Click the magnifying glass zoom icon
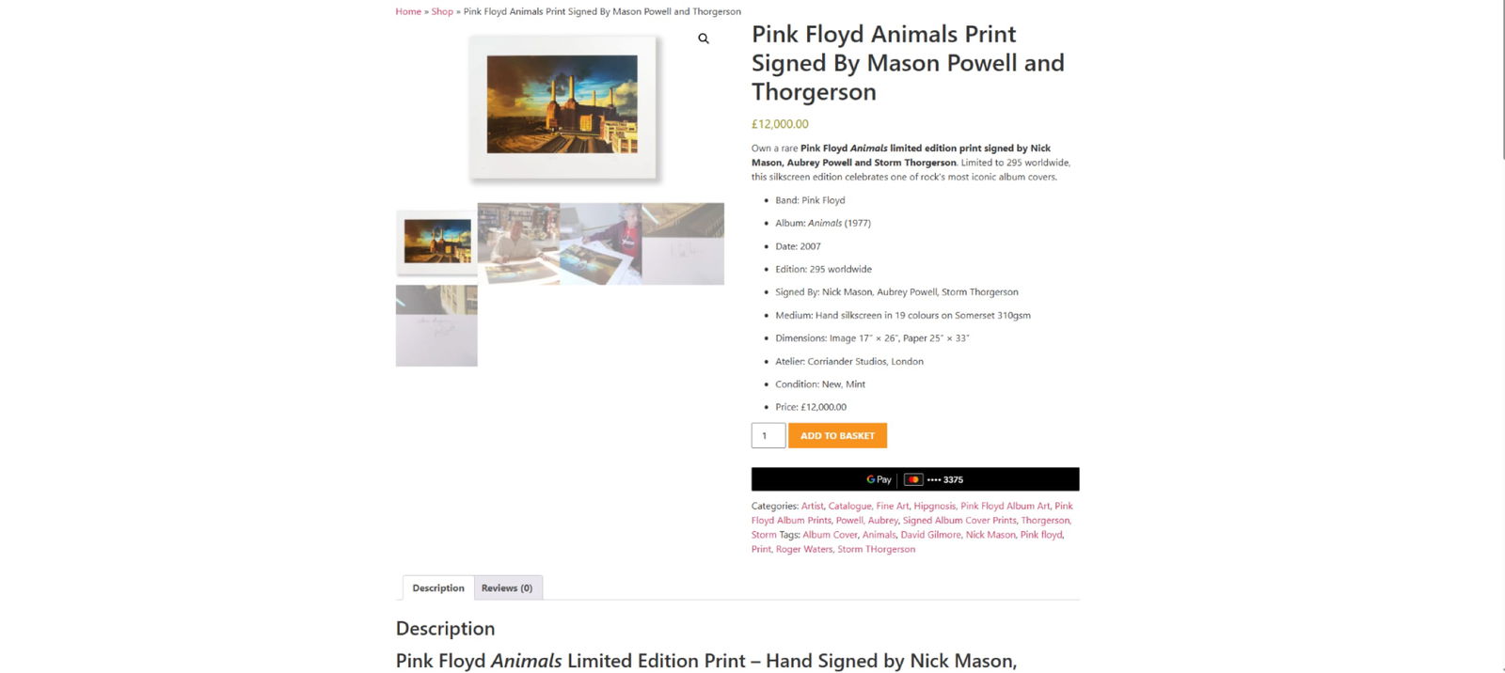 tap(703, 39)
